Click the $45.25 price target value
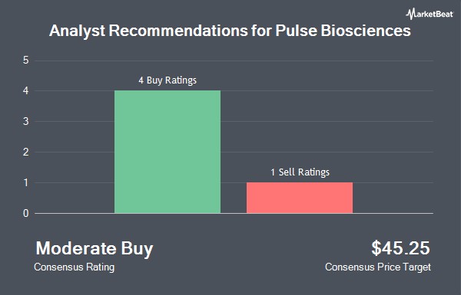461x295 pixels. click(x=400, y=247)
